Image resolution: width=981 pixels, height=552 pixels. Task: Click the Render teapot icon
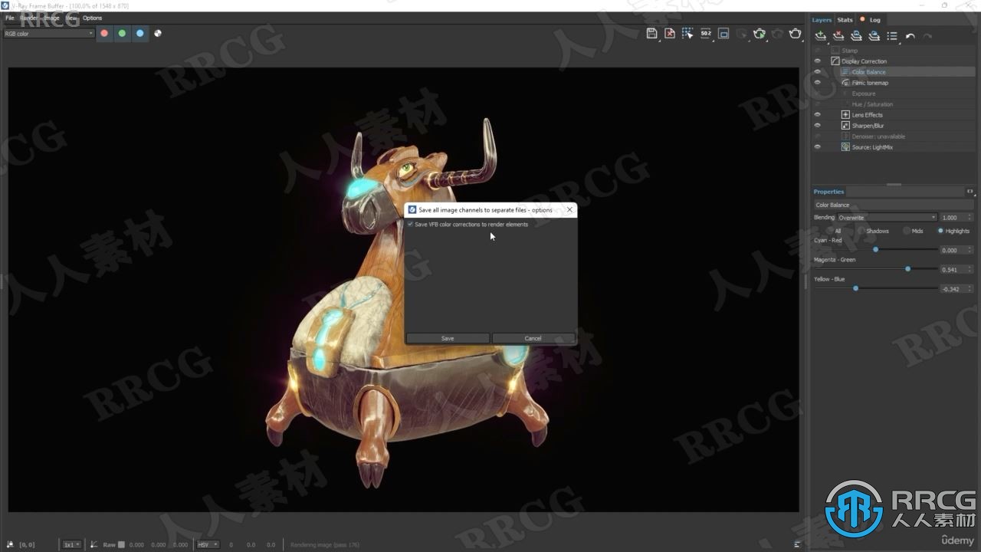(796, 34)
